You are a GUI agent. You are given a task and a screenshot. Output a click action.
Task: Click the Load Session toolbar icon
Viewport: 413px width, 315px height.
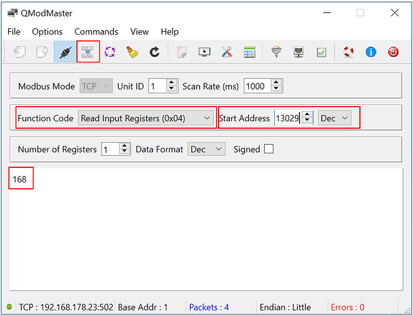tap(20, 52)
